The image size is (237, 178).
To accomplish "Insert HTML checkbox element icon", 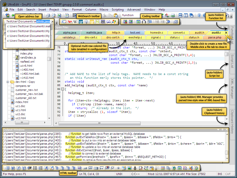I will [x=113, y=168].
